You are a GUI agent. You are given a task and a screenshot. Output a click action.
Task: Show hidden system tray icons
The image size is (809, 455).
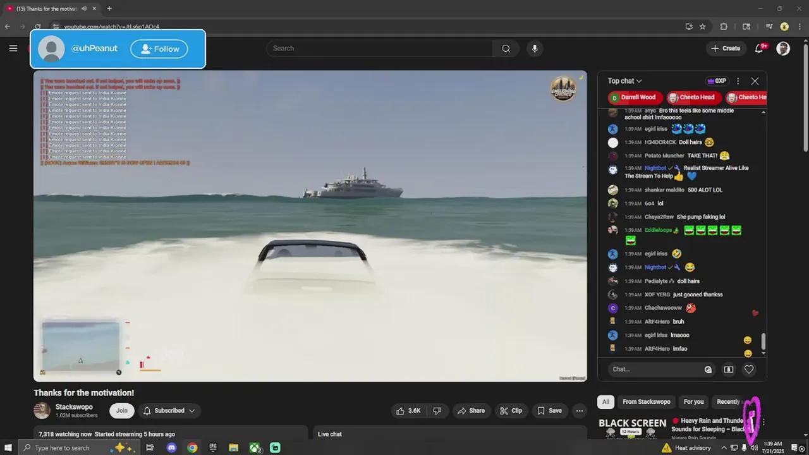[724, 448]
